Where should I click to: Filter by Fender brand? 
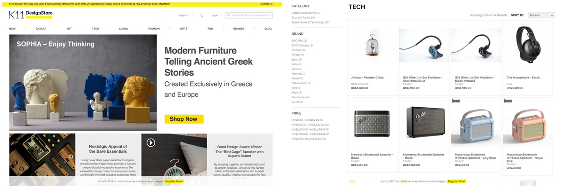298,55
